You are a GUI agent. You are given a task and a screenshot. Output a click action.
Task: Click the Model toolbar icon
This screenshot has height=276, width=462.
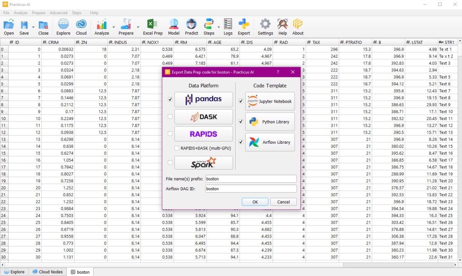pyautogui.click(x=174, y=27)
